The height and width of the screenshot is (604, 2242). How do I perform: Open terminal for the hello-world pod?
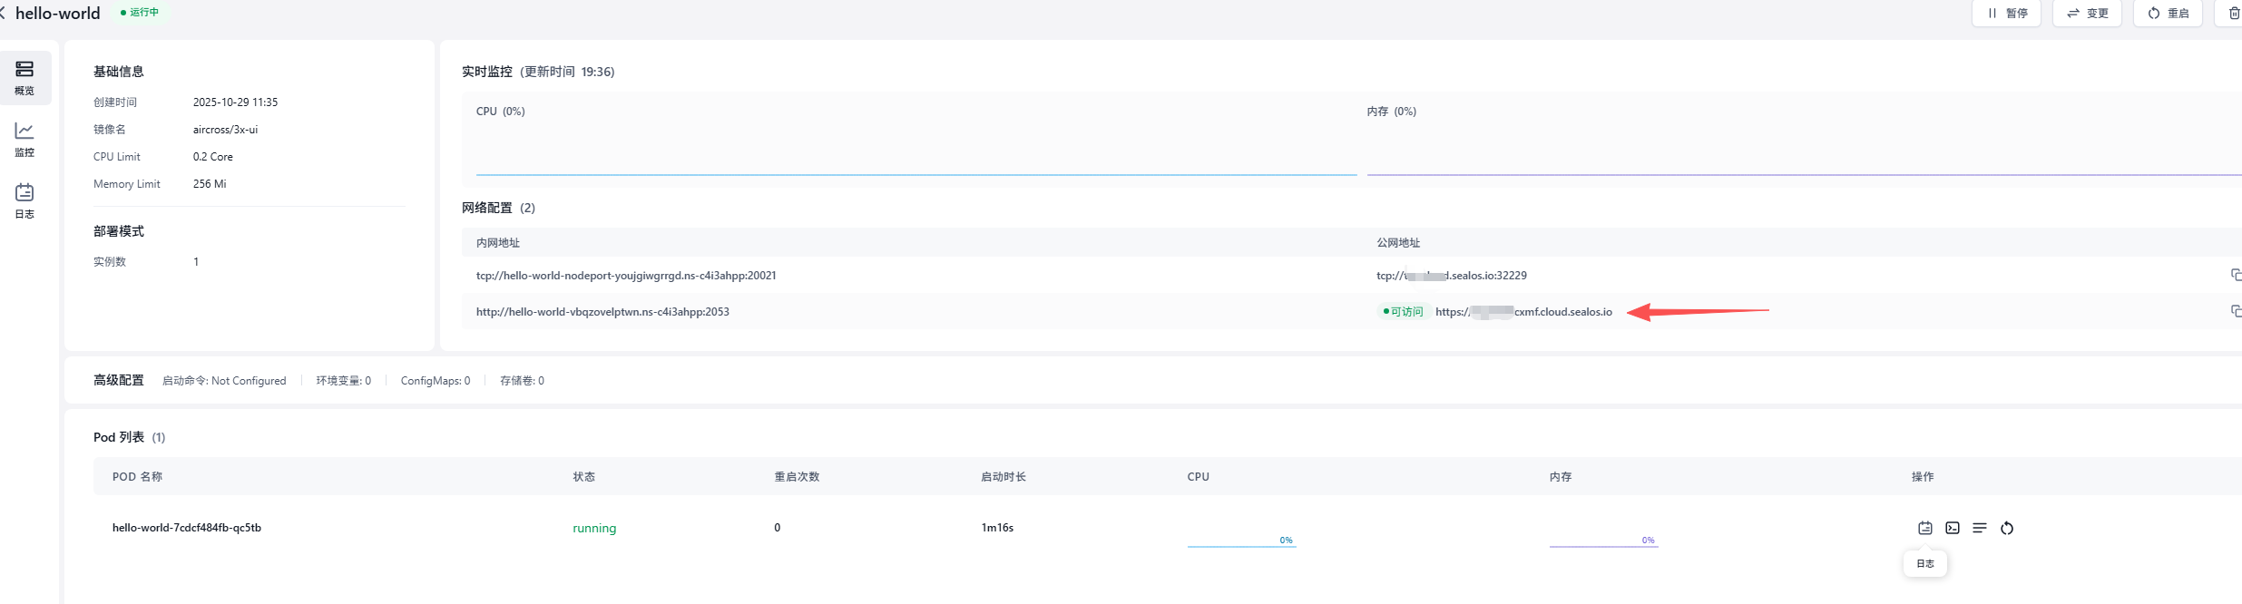(x=1952, y=528)
